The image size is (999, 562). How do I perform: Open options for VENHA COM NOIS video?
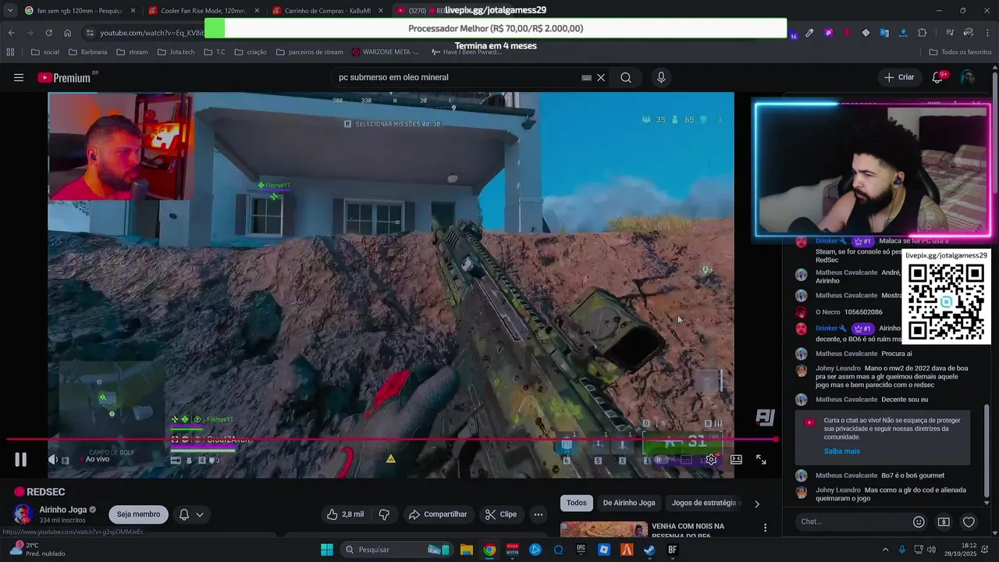[765, 528]
